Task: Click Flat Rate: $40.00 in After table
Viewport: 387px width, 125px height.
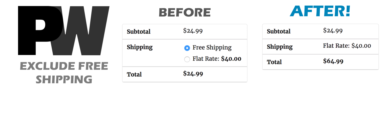Action: [x=347, y=46]
